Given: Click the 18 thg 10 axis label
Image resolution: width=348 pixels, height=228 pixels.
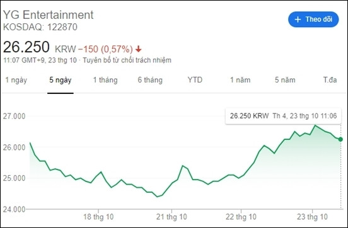Looking at the screenshot, I should click(98, 217).
